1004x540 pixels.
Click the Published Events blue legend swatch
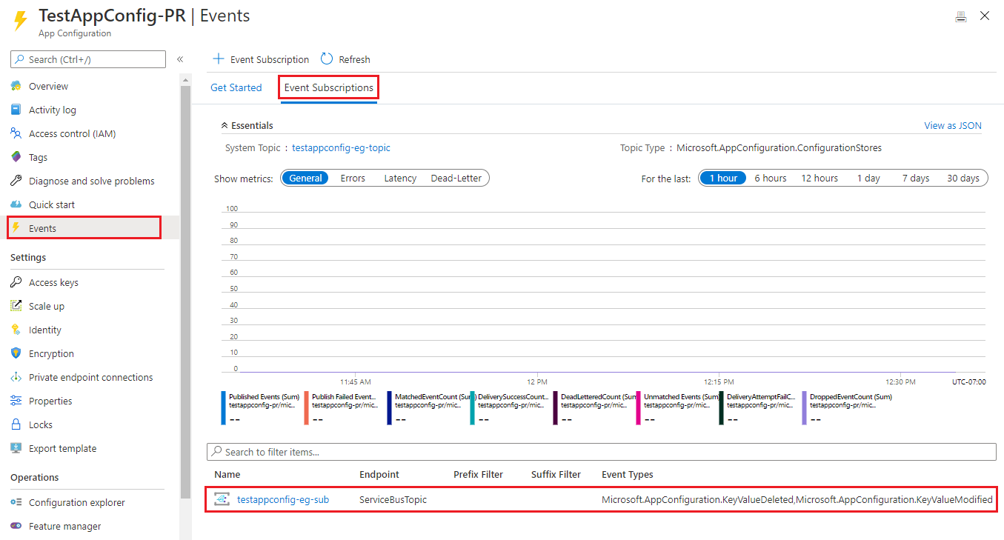click(223, 407)
